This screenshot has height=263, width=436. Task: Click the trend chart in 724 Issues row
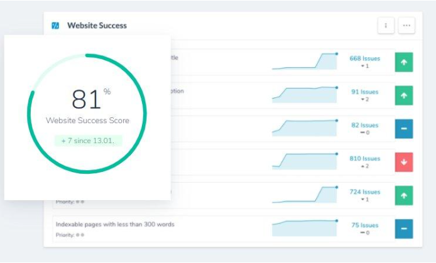tap(305, 195)
